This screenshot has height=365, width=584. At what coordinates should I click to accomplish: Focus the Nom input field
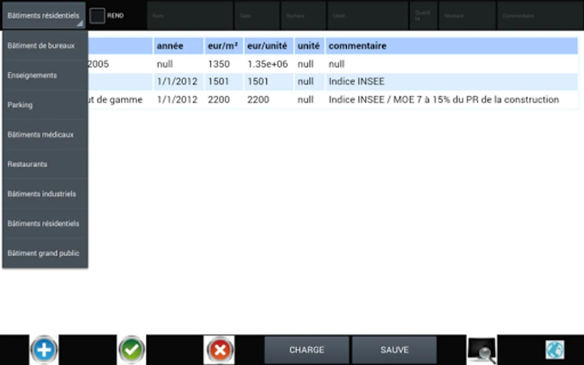(x=190, y=15)
